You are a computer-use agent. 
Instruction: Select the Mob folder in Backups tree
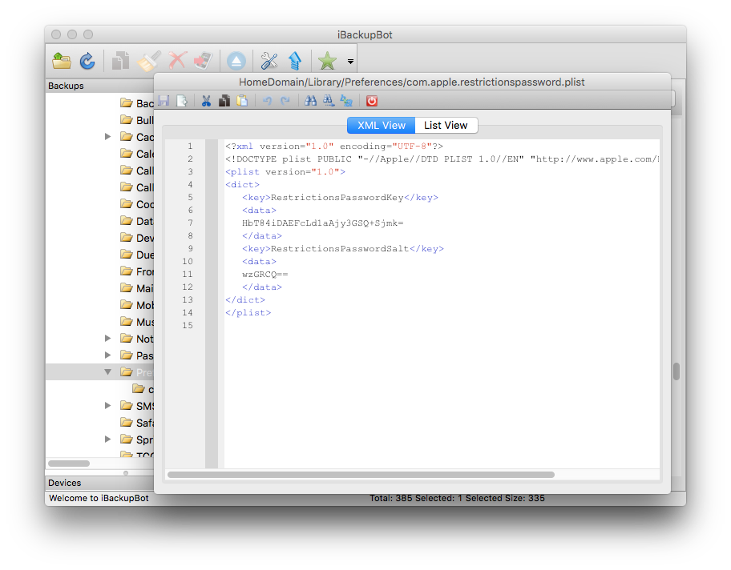click(x=136, y=304)
